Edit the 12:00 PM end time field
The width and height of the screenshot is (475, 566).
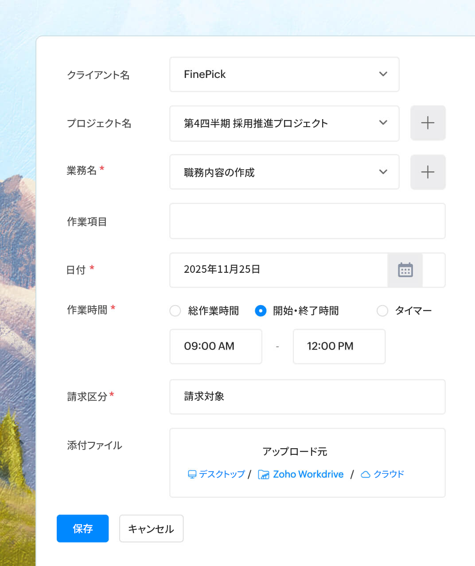point(339,346)
